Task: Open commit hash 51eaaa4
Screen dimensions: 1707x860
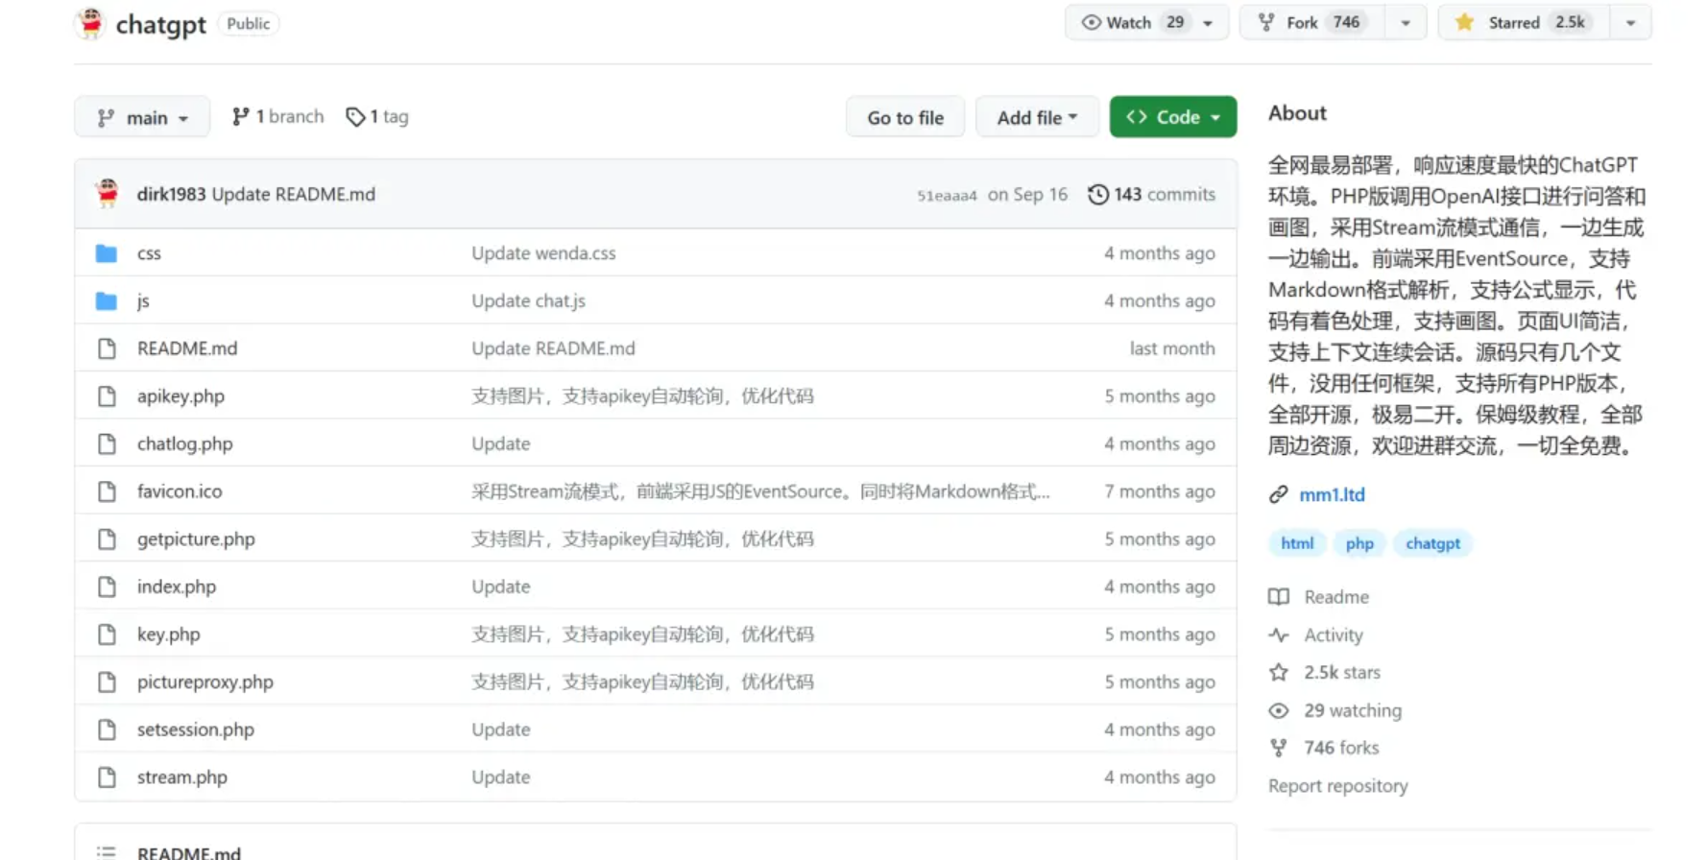Action: coord(947,196)
